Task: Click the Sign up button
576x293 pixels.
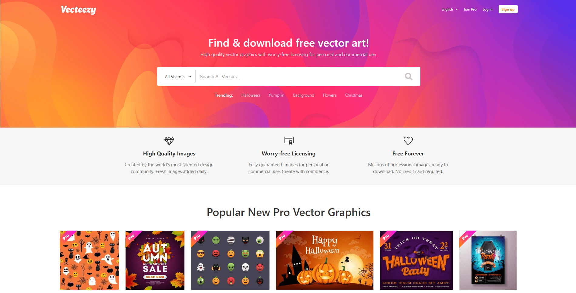Action: [x=508, y=9]
